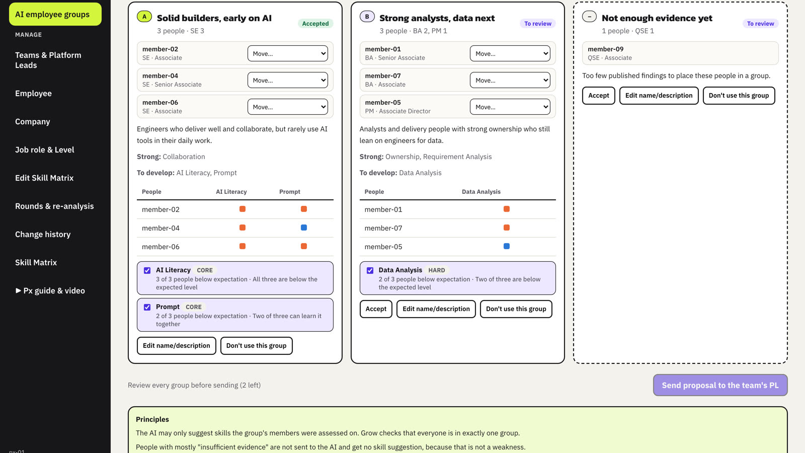Image resolution: width=805 pixels, height=453 pixels.
Task: Click member-04's blue Prompt indicator
Action: click(304, 228)
